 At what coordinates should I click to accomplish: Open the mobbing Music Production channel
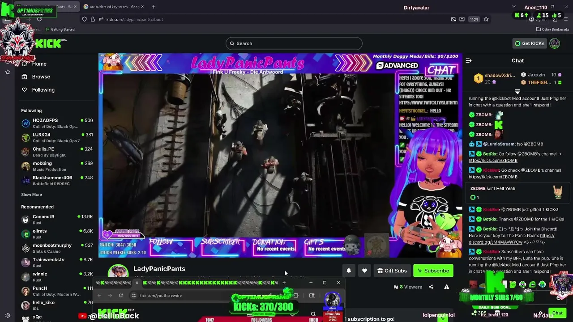57,166
